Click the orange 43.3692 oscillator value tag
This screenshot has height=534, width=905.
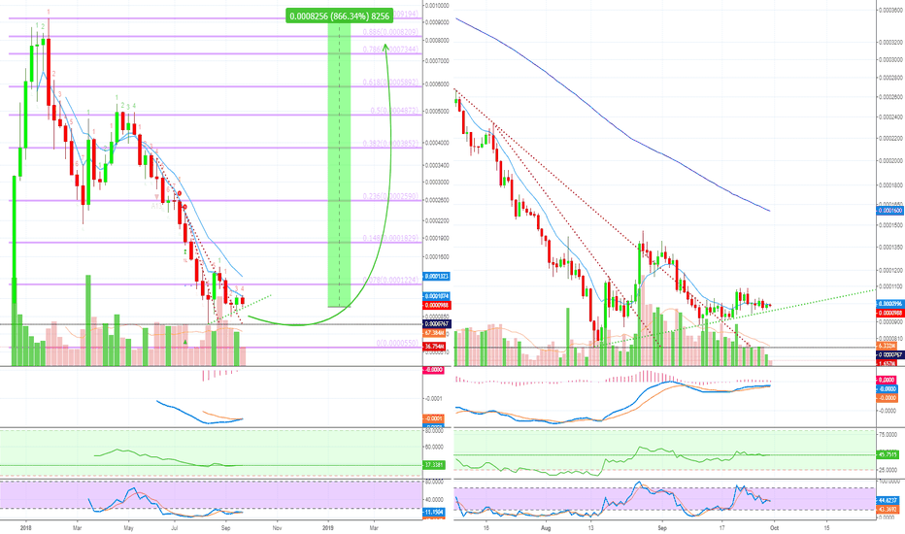coord(888,510)
